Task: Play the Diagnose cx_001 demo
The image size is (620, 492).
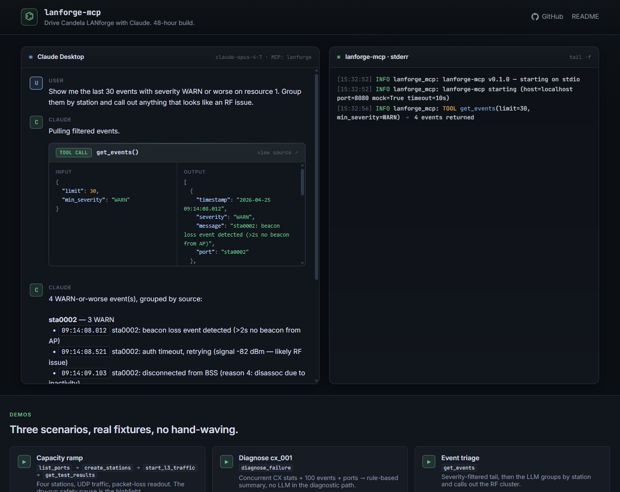Action: point(227,462)
